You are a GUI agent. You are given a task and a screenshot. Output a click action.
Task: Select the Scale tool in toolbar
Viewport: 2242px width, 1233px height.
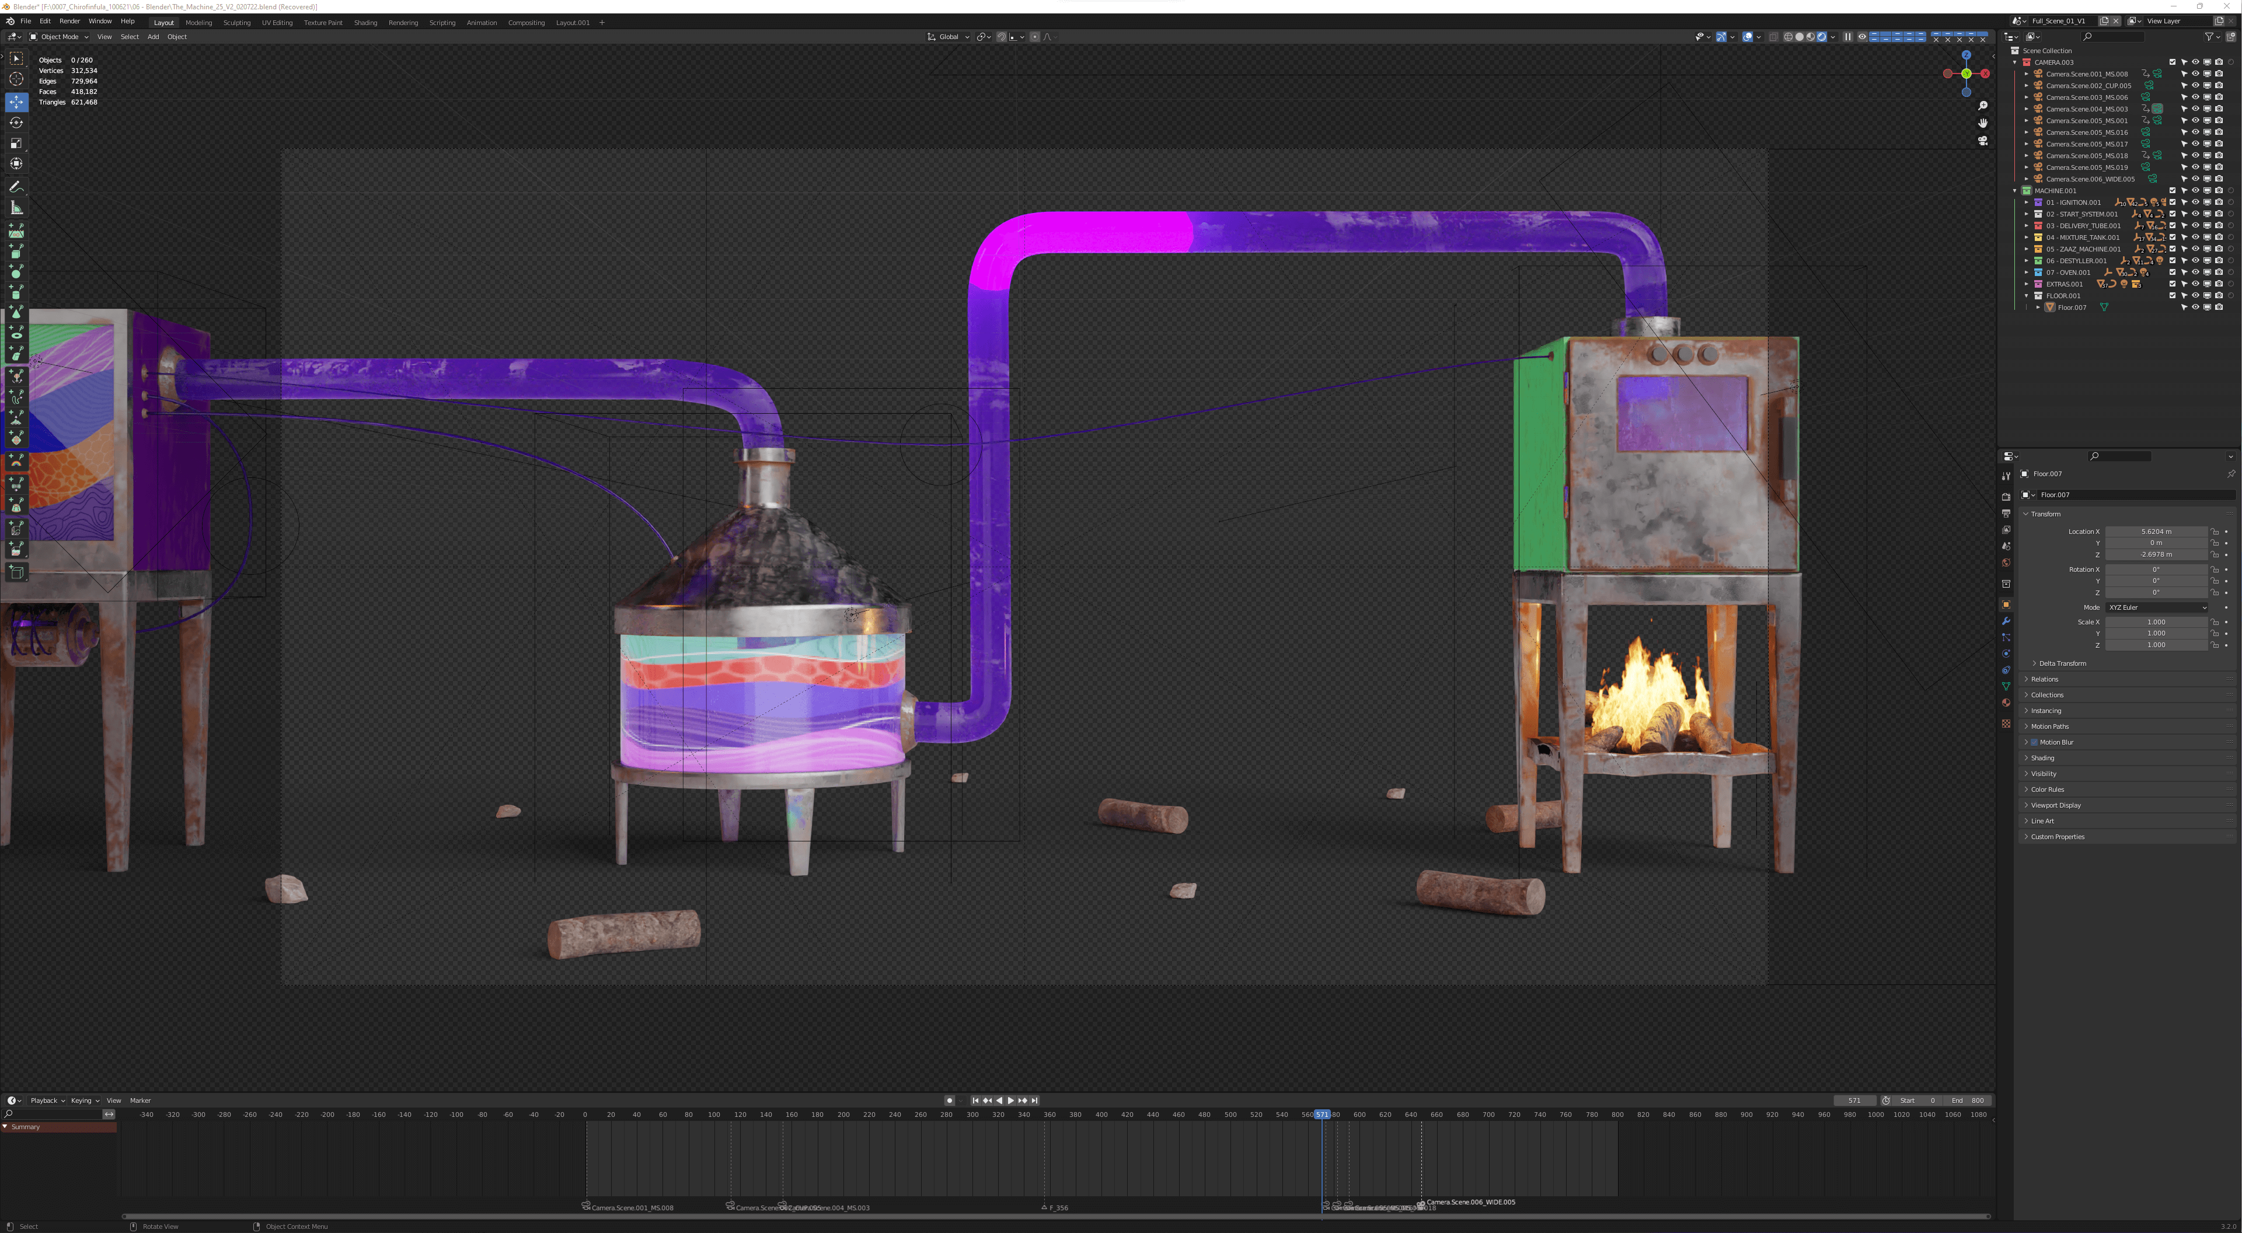click(16, 143)
